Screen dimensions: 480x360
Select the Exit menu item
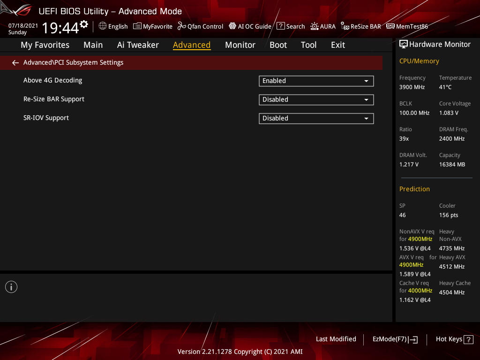click(x=337, y=45)
